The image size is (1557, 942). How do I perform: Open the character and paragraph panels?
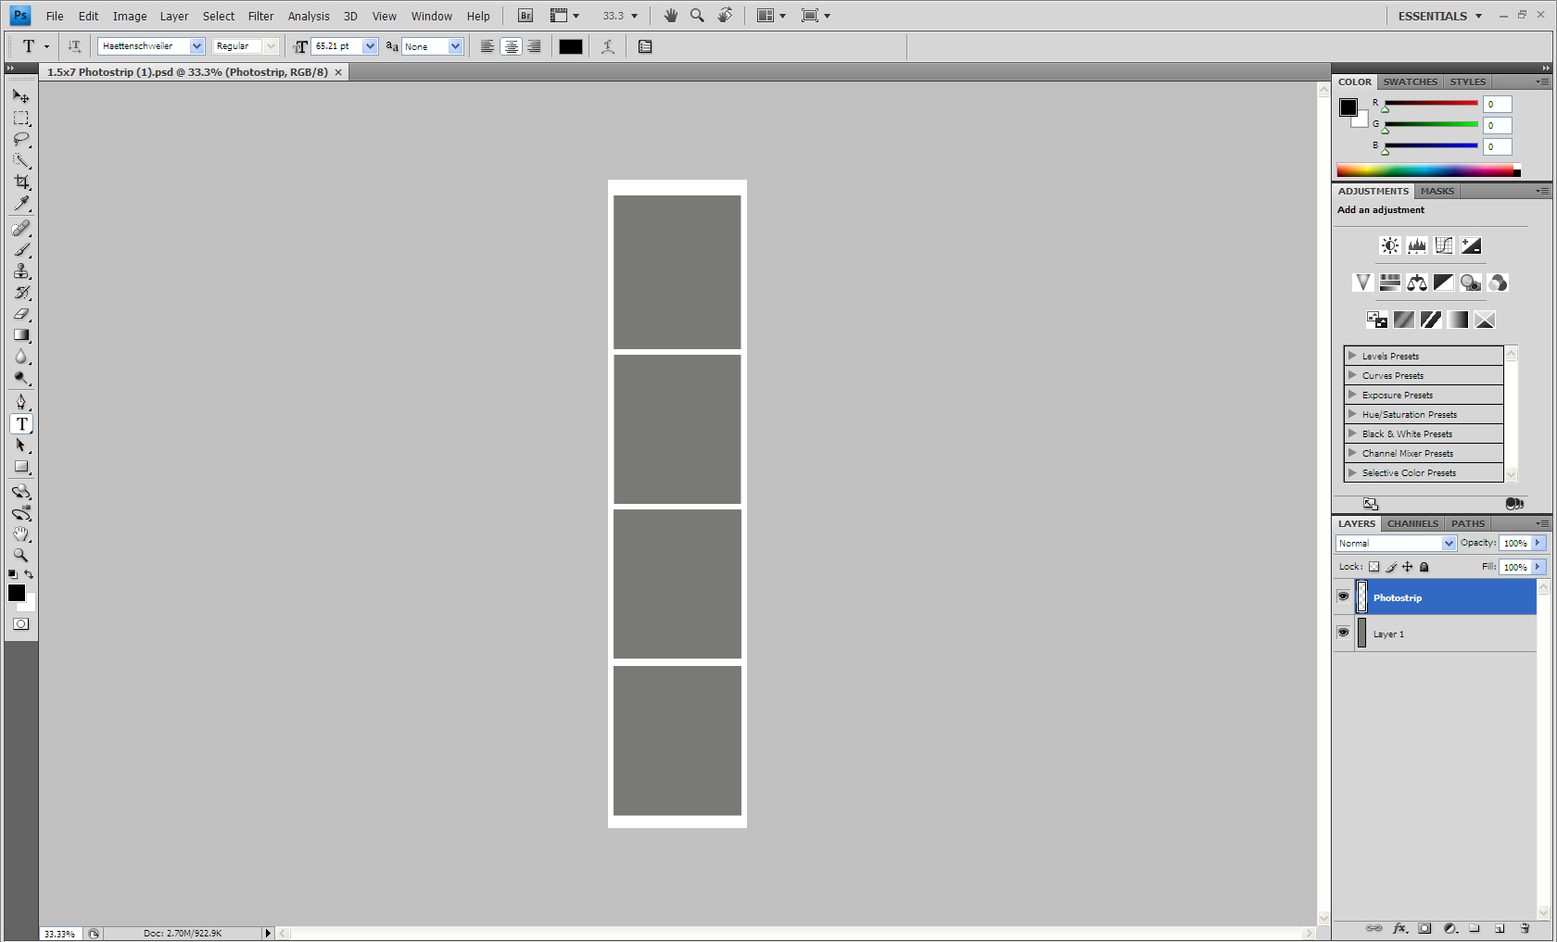645,46
